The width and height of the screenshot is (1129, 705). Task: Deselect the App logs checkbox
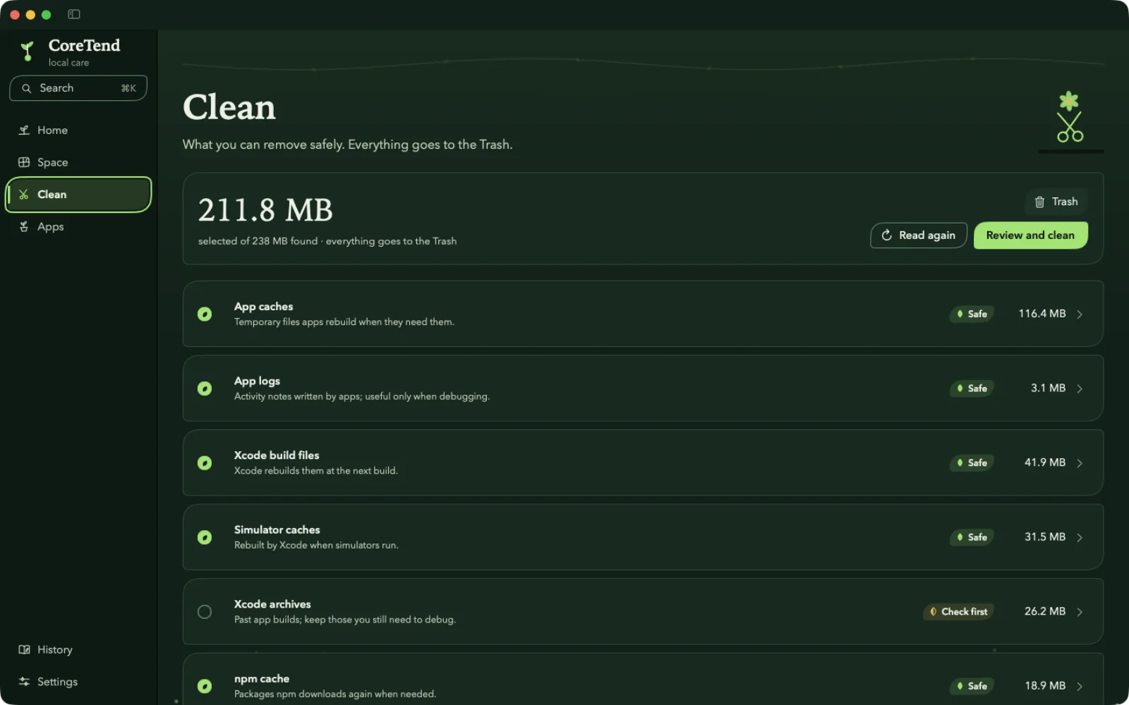pos(205,388)
